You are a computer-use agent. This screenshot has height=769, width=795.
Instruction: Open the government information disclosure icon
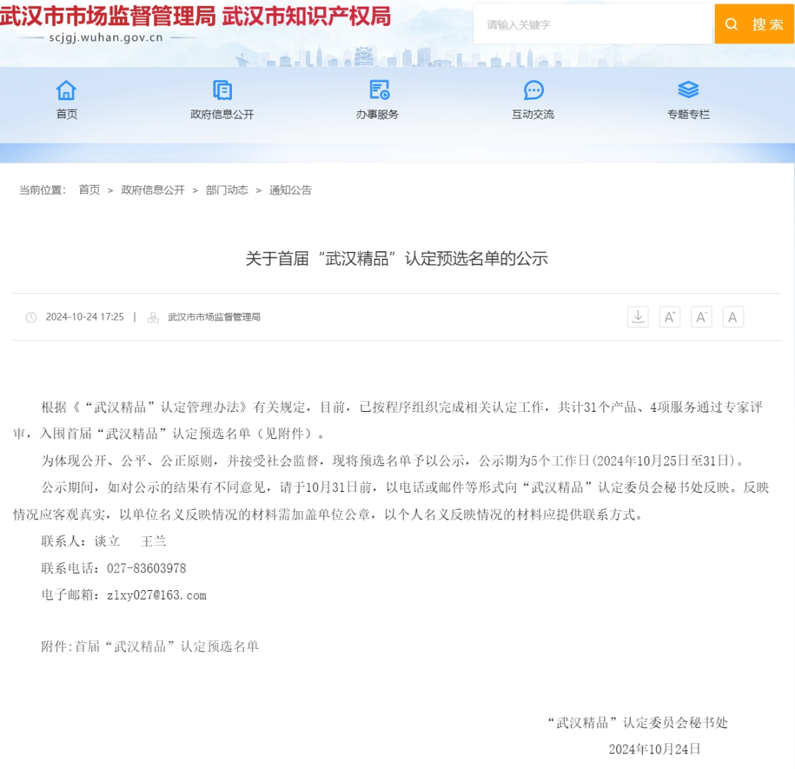point(222,90)
